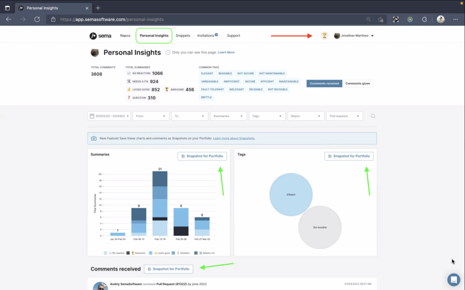
Task: Open Learn more about Snapshots link
Action: tap(234, 138)
